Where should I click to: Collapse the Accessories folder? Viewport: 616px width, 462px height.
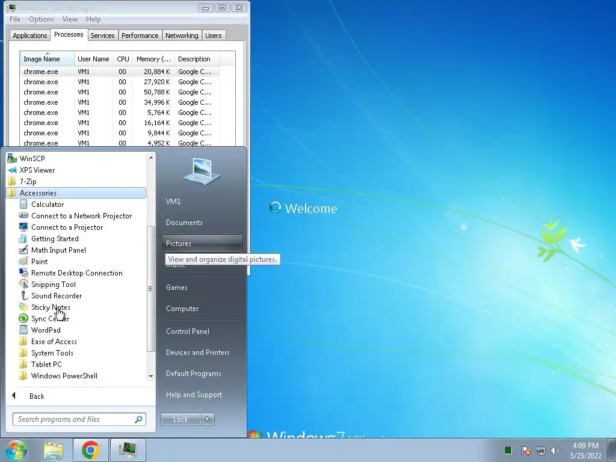[x=76, y=193]
